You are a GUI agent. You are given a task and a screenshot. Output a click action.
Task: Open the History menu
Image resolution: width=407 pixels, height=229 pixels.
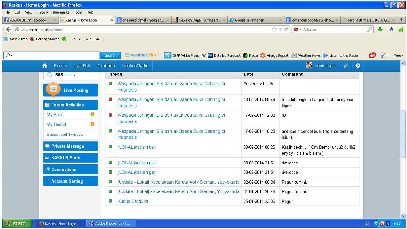[x=42, y=12]
